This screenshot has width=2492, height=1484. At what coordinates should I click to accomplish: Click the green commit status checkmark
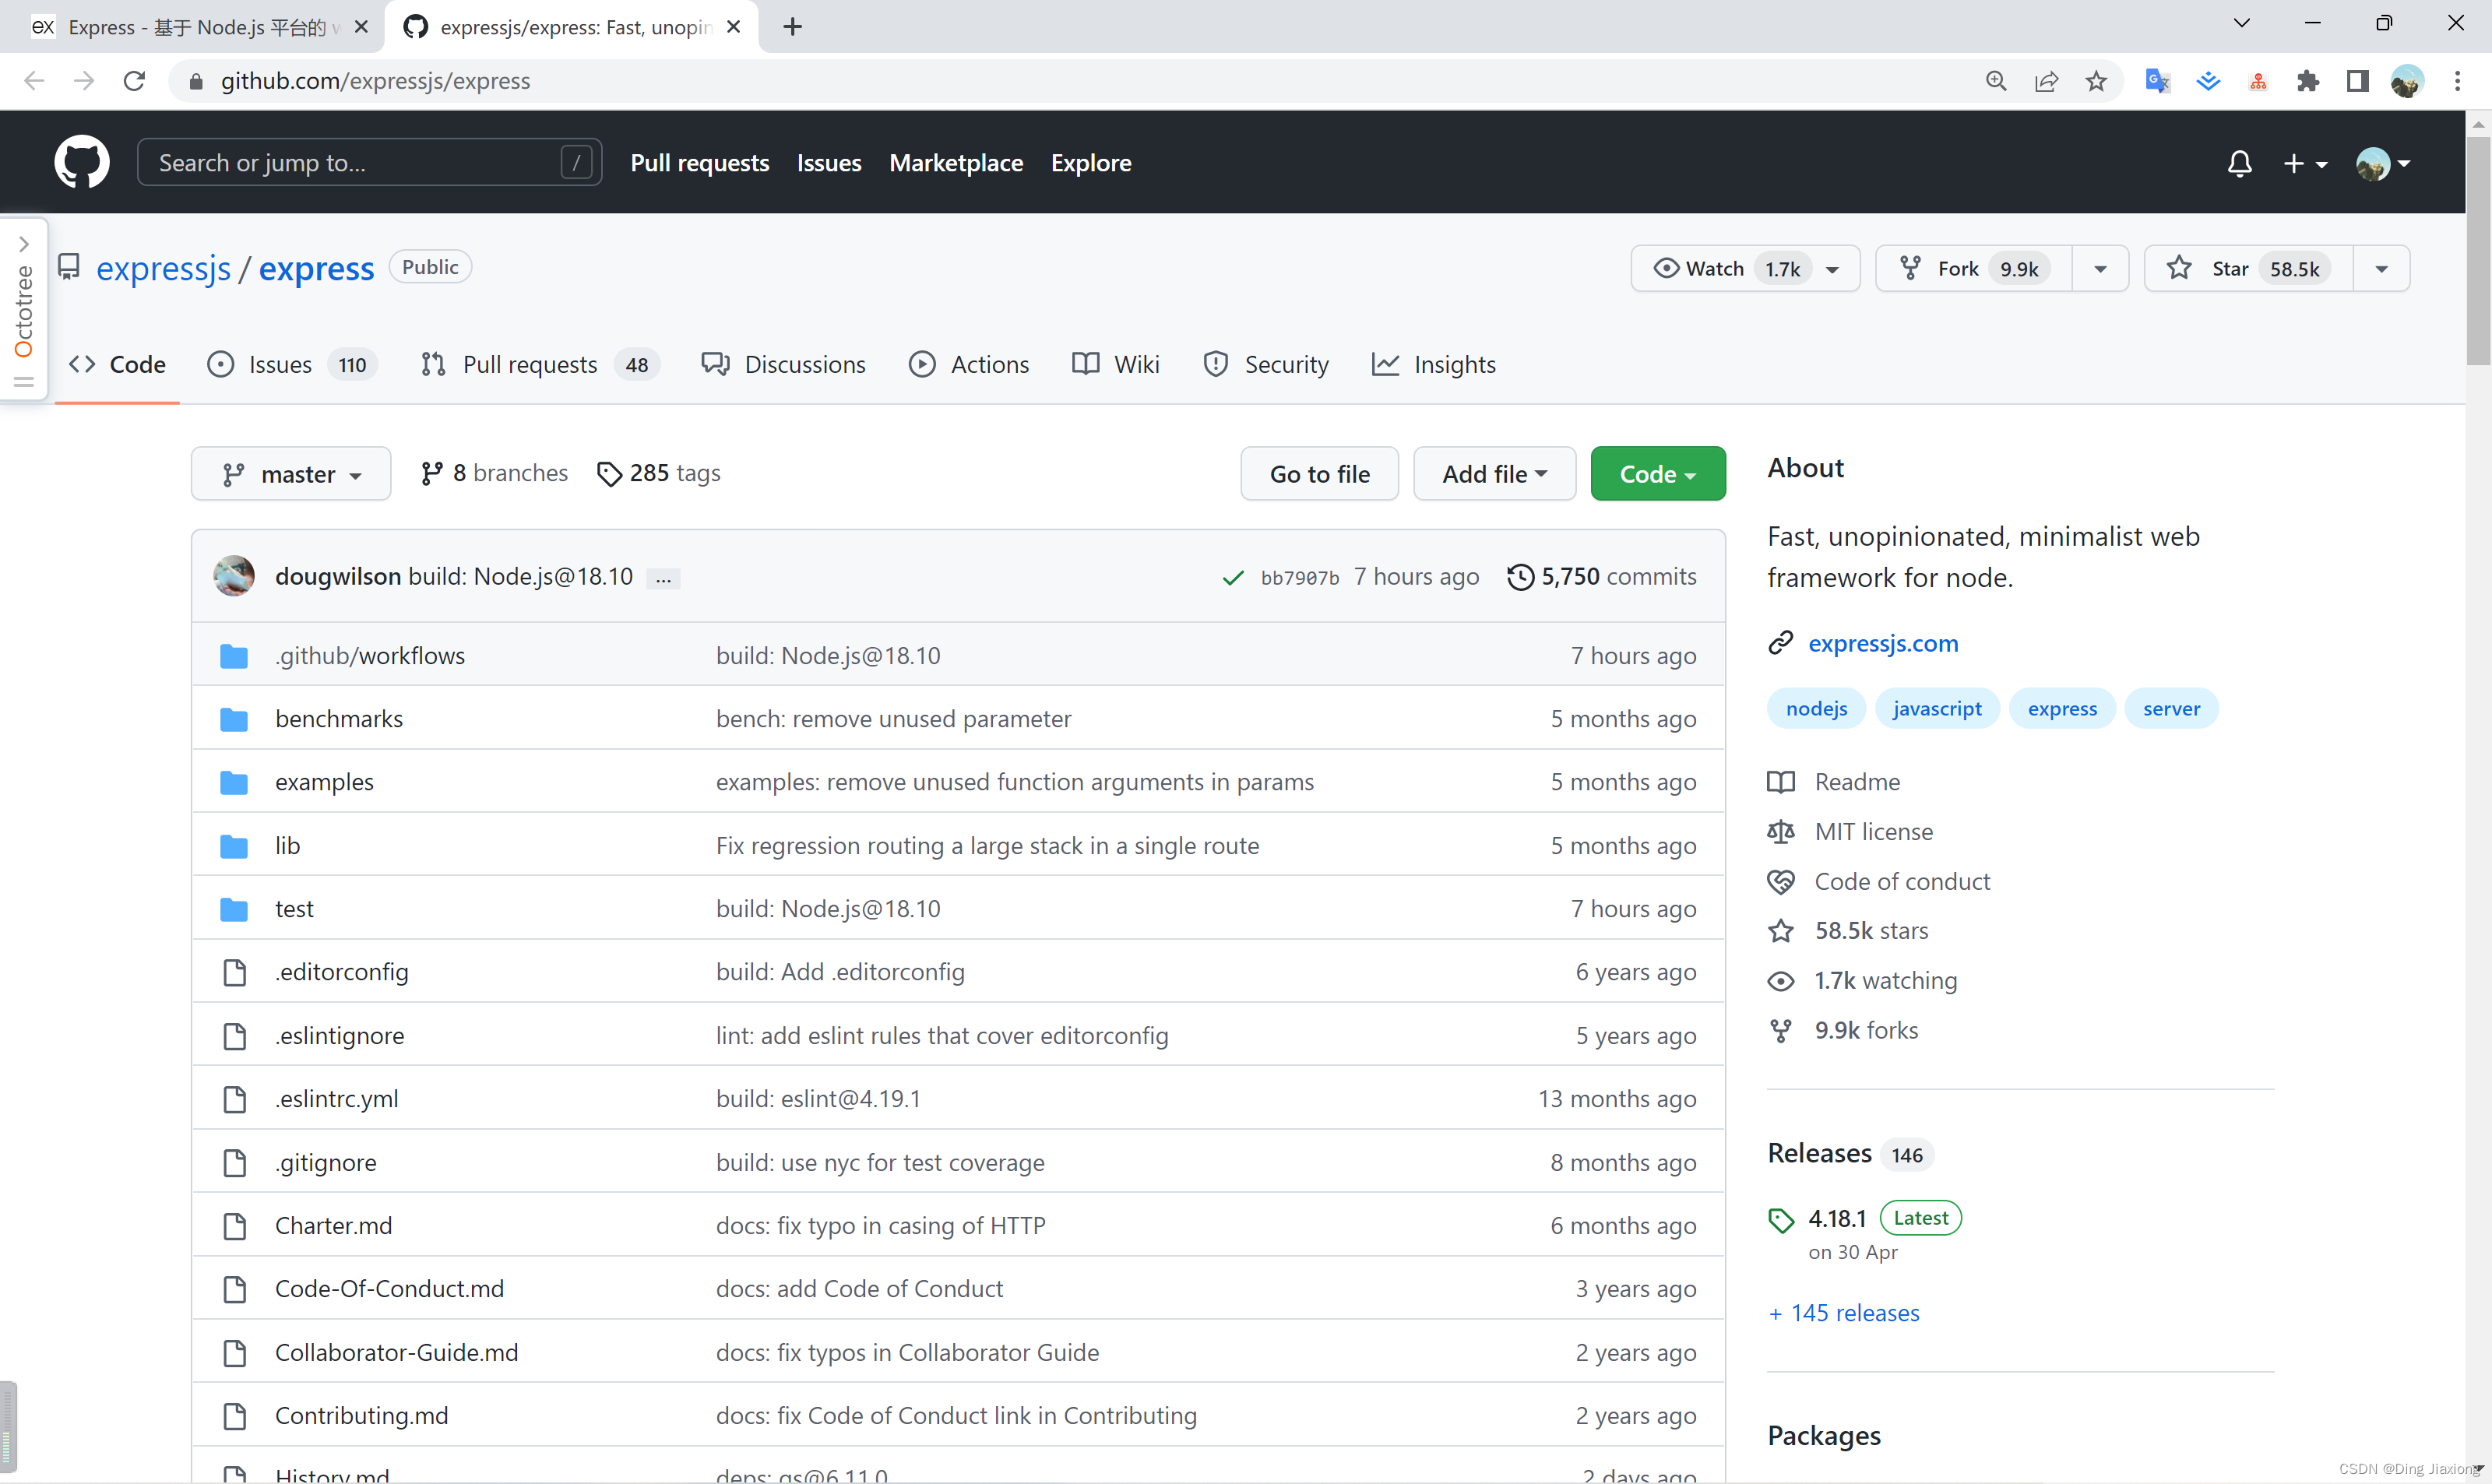[x=1233, y=577]
